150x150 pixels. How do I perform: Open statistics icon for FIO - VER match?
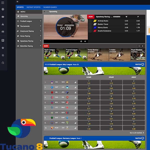75,82
